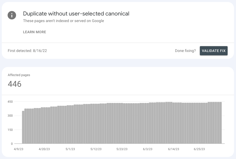This screenshot has width=236, height=159.
Task: Click the 4/20/23 date label
Action: [44, 149]
